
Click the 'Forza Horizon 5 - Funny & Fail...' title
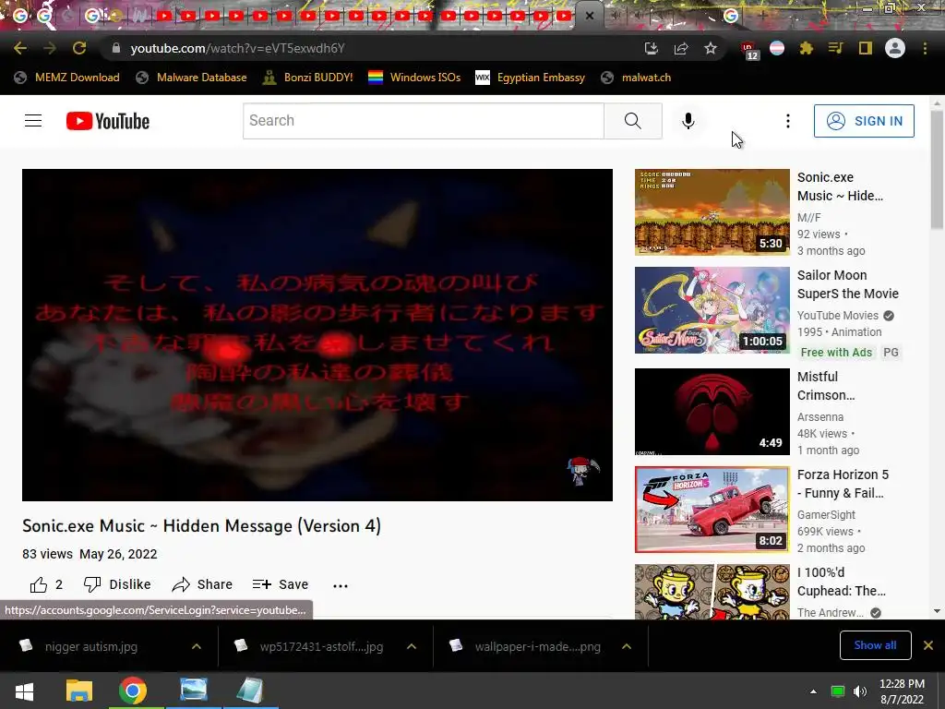pyautogui.click(x=843, y=484)
